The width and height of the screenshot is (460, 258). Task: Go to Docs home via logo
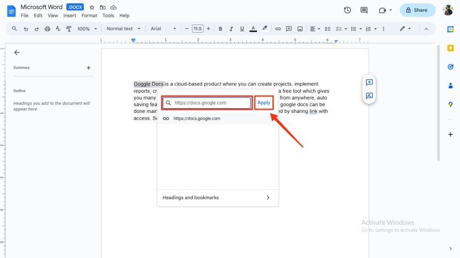tap(11, 12)
